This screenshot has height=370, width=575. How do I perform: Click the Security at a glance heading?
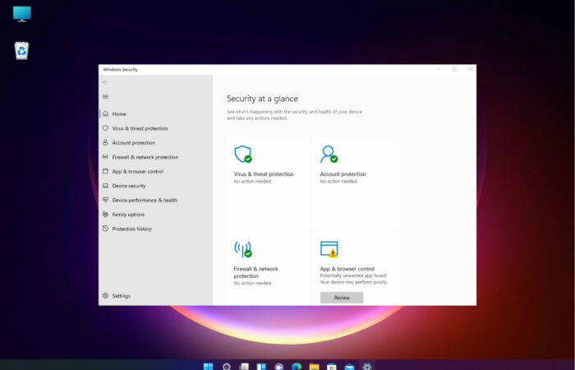pos(262,99)
